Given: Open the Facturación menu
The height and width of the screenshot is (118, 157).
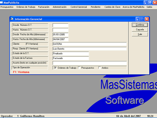Looking at the screenshot, I should tap(44, 7).
